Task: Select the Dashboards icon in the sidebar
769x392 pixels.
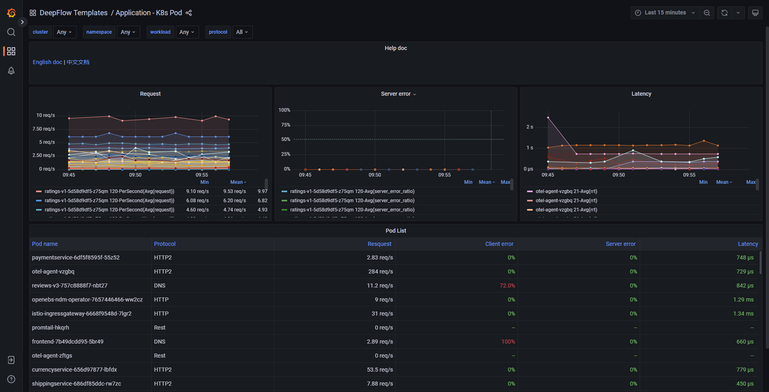Action: click(11, 51)
